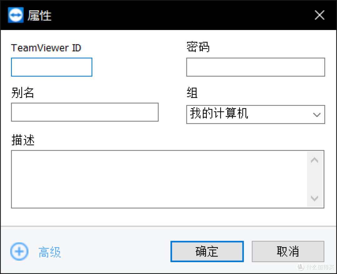Screen dimensions: 337x274
Task: Click the description scrollbar up arrow
Action: pyautogui.click(x=315, y=159)
